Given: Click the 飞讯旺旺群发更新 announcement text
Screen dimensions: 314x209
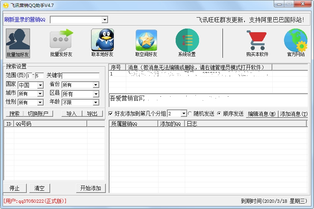Looking at the screenshot, I should point(250,20).
